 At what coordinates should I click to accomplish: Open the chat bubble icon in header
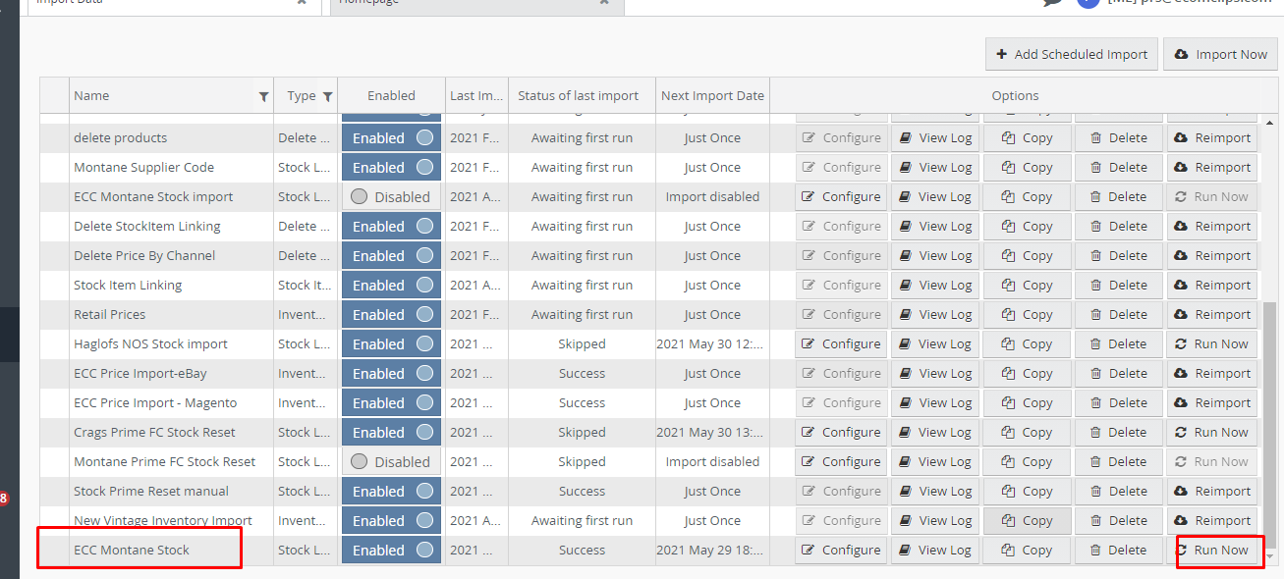(1052, 3)
